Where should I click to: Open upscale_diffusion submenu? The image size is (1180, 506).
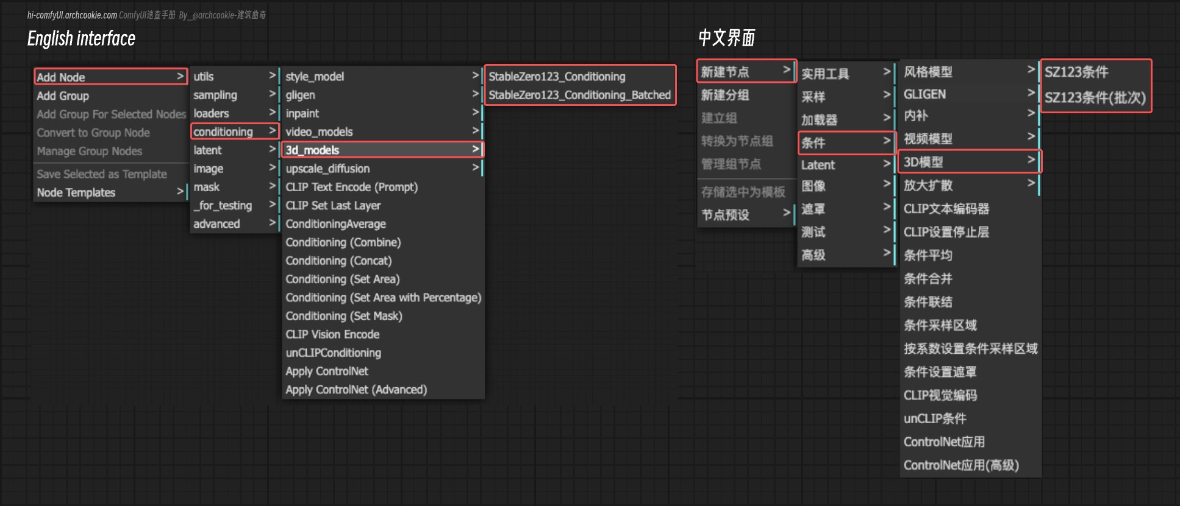[x=383, y=169]
